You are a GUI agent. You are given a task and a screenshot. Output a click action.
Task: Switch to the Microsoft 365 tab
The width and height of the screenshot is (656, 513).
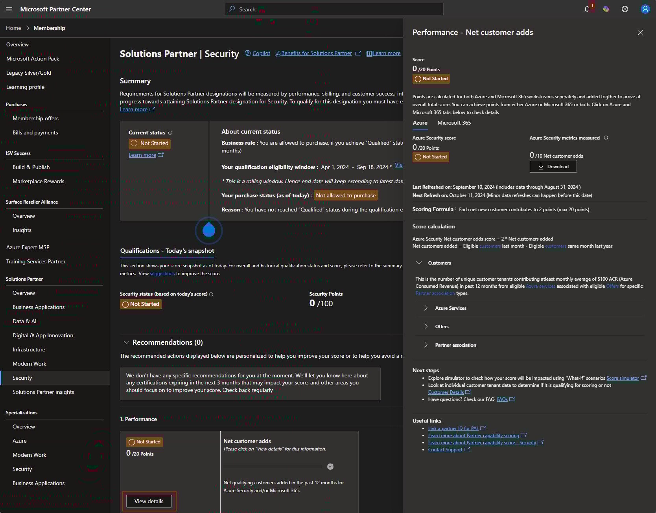pyautogui.click(x=454, y=123)
